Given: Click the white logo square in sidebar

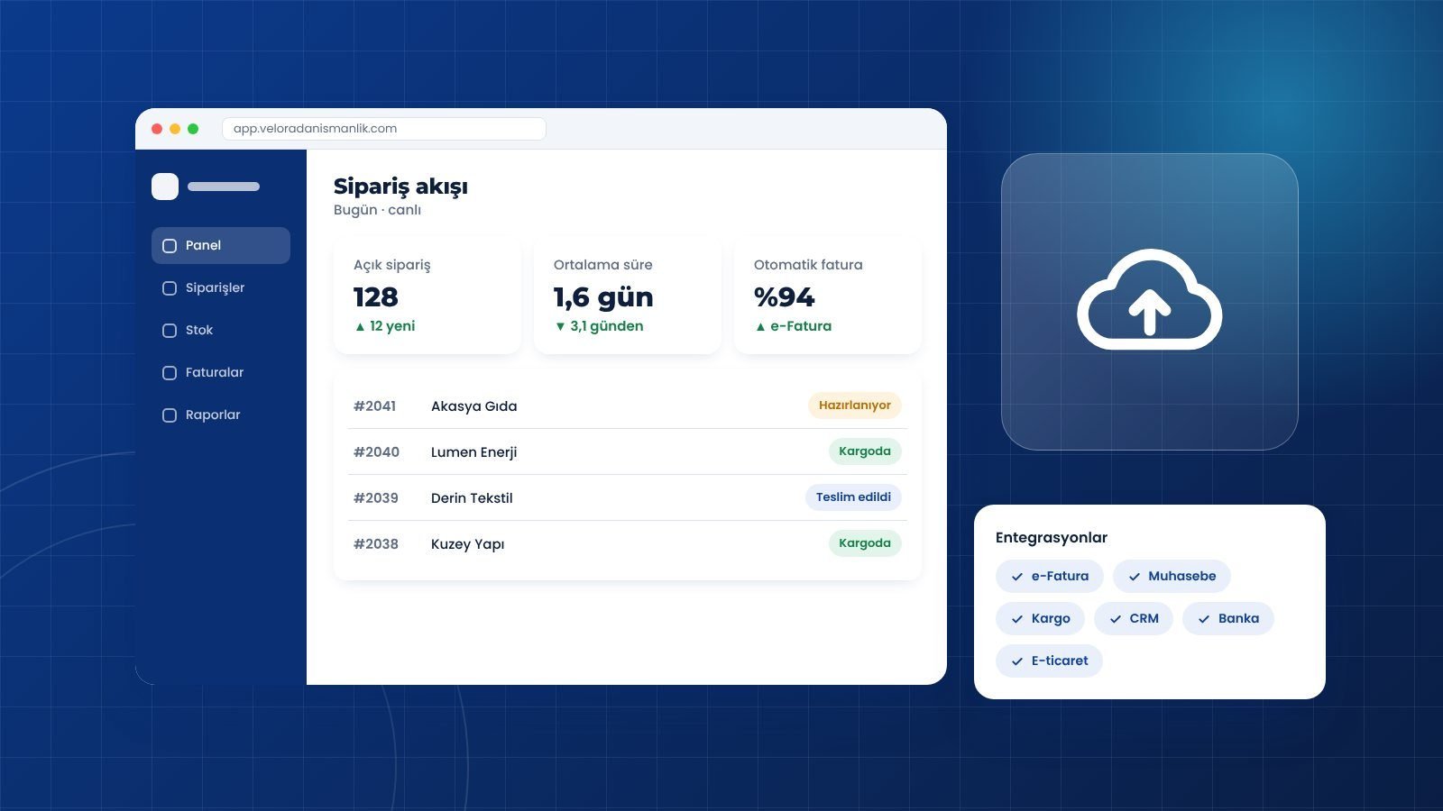Looking at the screenshot, I should point(165,187).
